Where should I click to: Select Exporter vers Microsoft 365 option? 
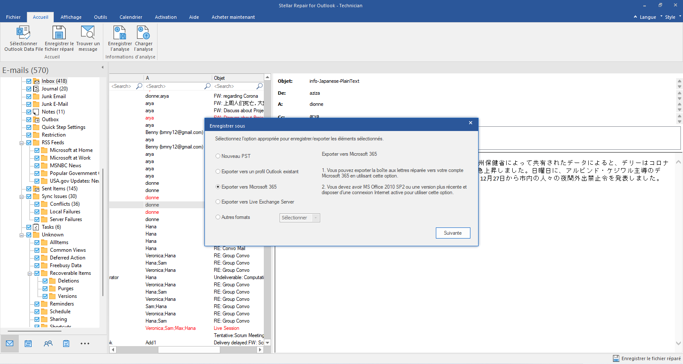tap(218, 187)
